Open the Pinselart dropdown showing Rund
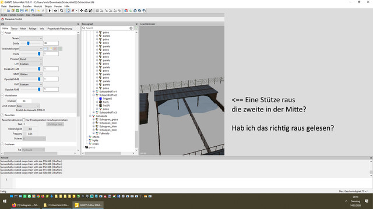This screenshot has height=209, width=373. pyautogui.click(x=31, y=59)
